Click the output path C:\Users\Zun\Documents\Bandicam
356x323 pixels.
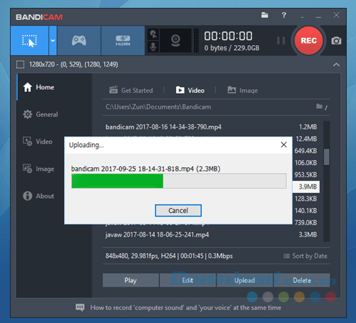click(158, 107)
